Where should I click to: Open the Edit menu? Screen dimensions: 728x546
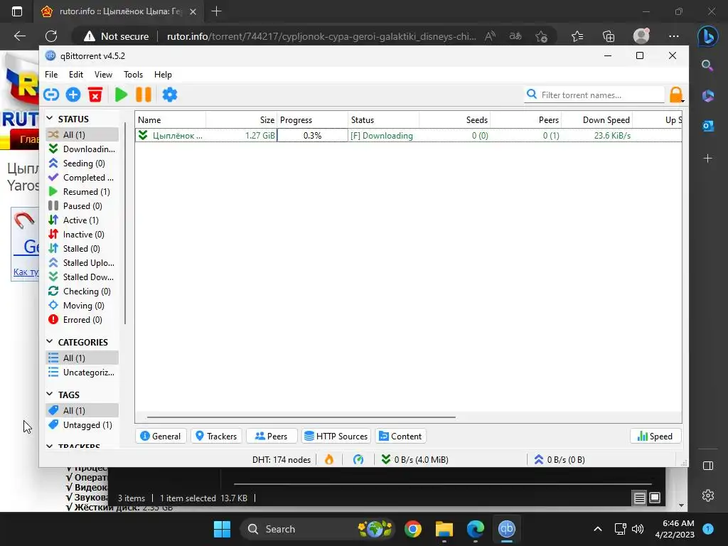click(x=75, y=74)
